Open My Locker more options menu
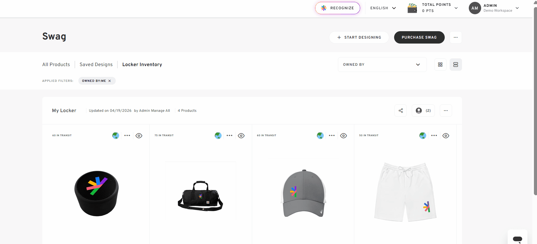The width and height of the screenshot is (537, 244). pos(446,111)
